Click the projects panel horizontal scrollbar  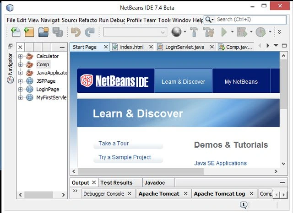(38, 195)
